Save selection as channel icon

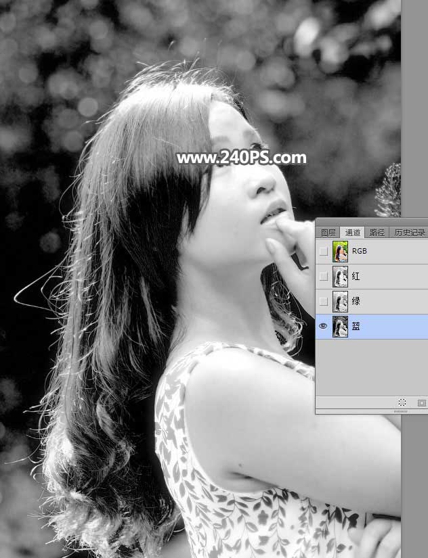coord(422,403)
